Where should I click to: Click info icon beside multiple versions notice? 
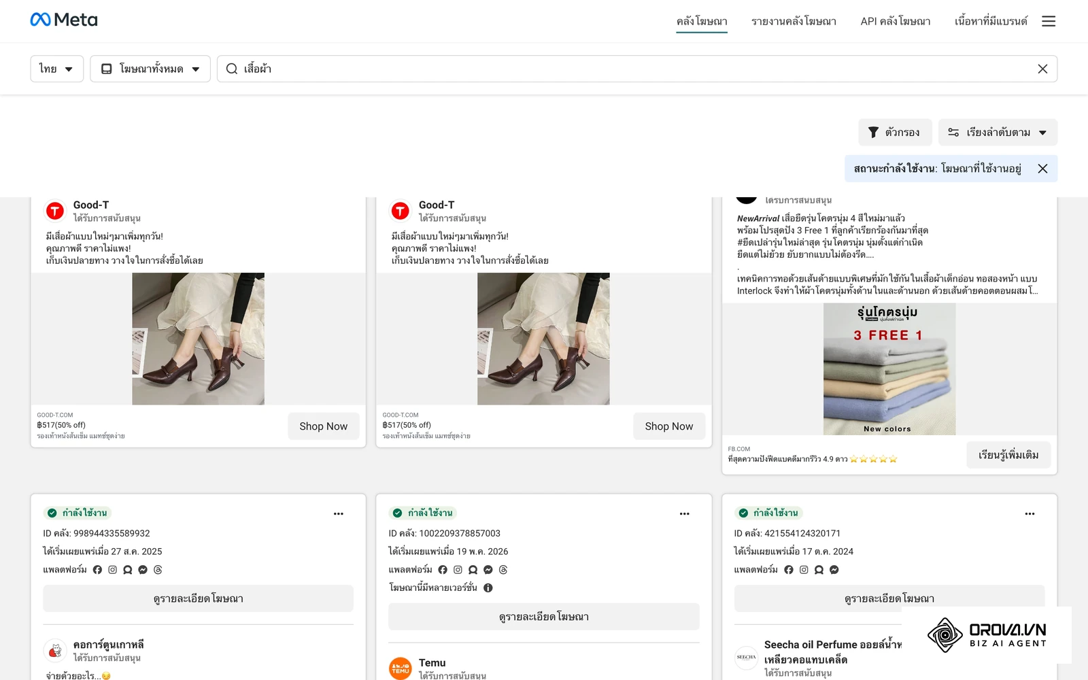tap(488, 588)
